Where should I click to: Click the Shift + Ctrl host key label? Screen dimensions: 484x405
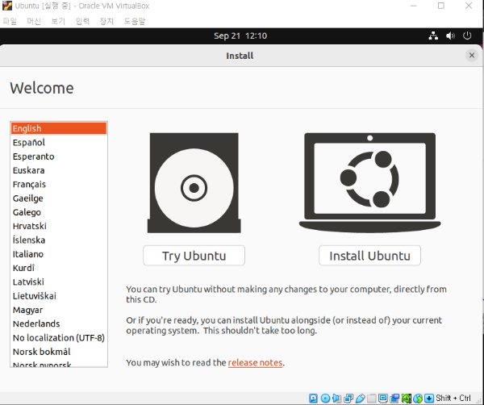tap(453, 399)
